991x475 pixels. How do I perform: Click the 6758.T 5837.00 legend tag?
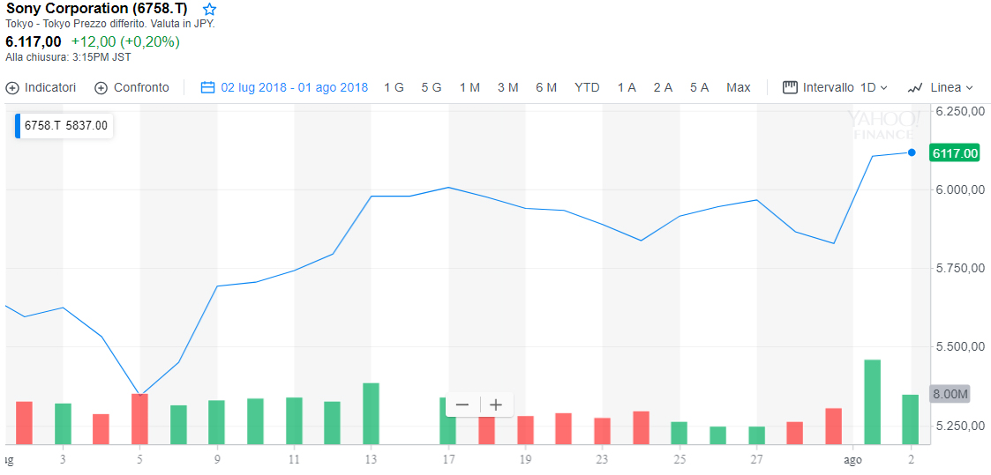(64, 125)
